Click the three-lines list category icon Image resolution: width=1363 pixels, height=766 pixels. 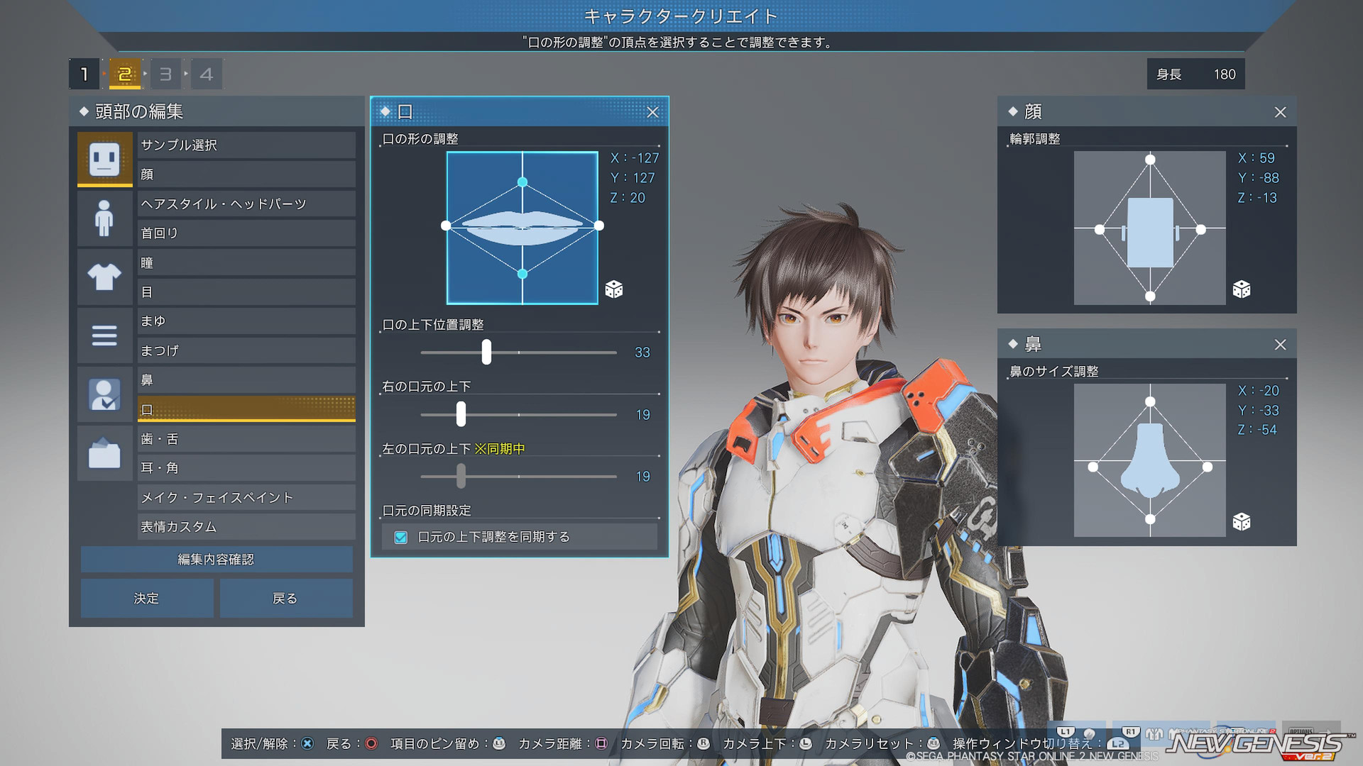click(x=104, y=335)
